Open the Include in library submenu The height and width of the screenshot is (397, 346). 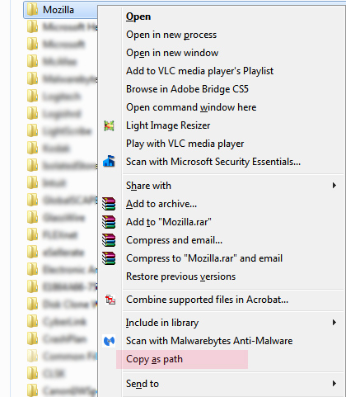[162, 323]
